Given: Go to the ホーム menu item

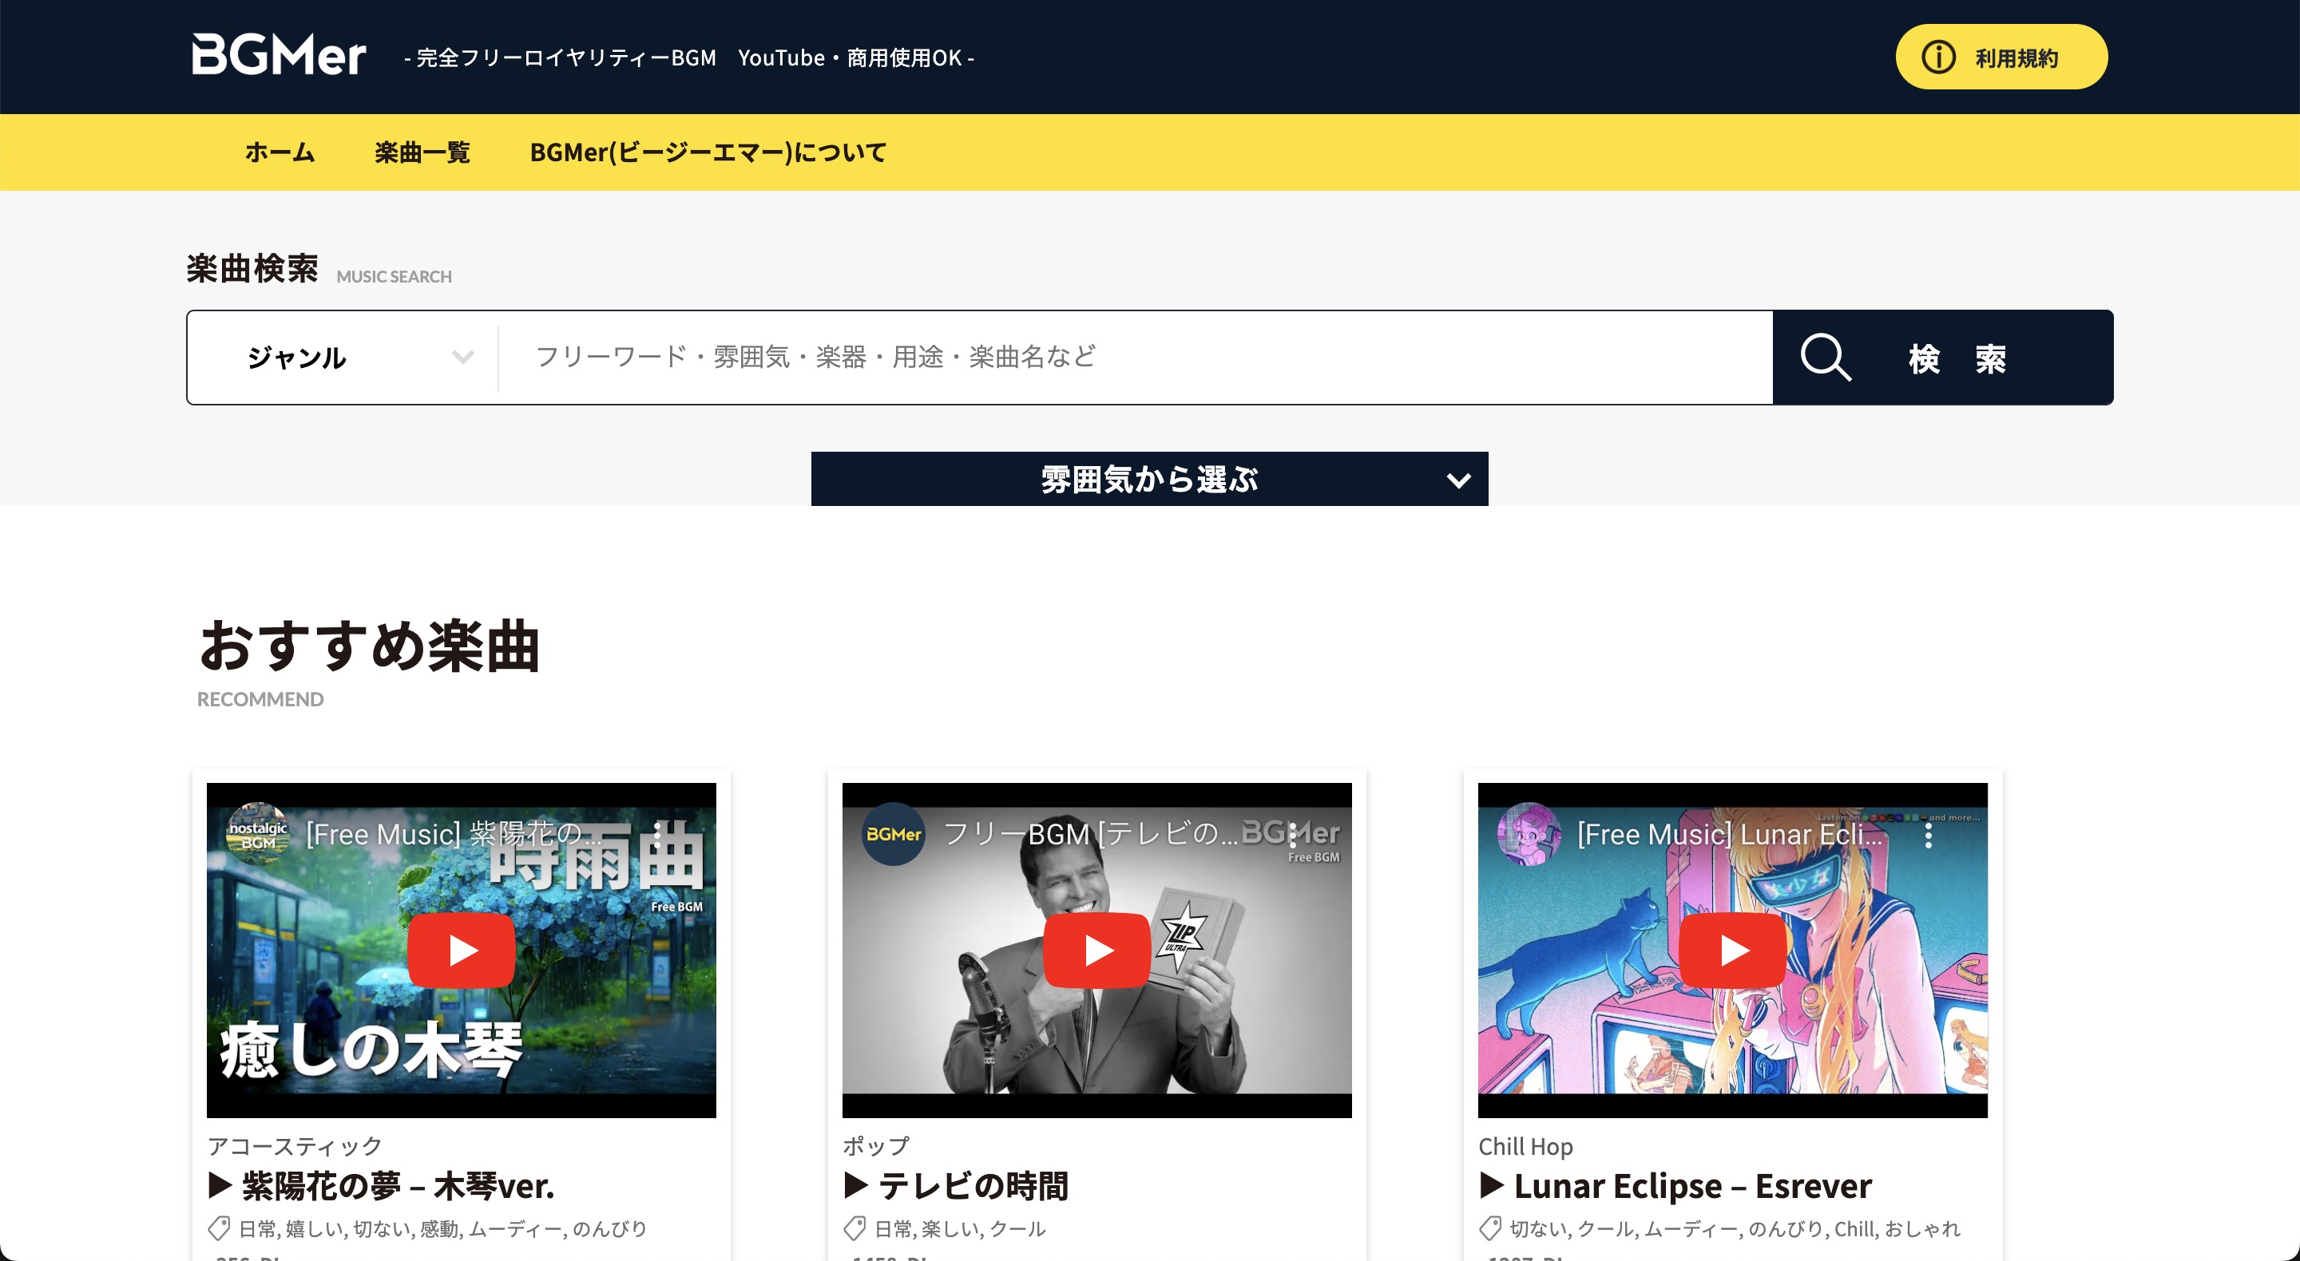Looking at the screenshot, I should 280,152.
